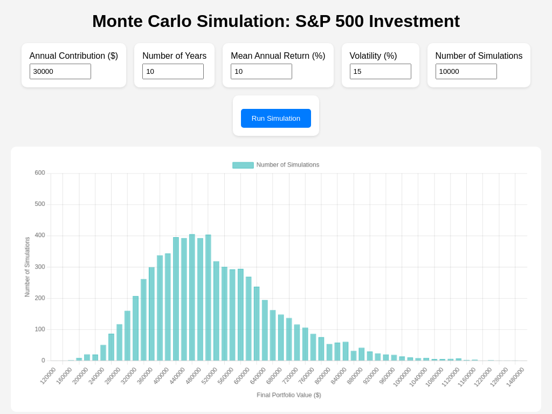
Task: Click the tallest histogram bar near 460000
Action: (x=193, y=296)
